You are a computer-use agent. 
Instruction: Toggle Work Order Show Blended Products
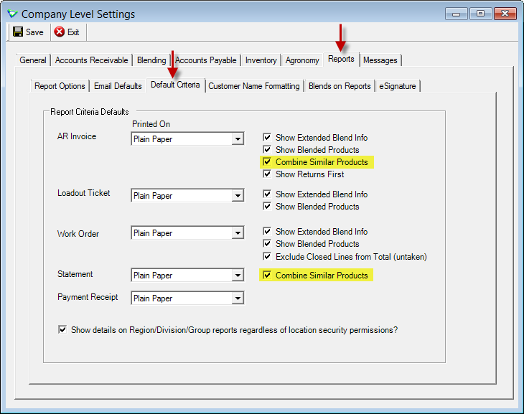pyautogui.click(x=267, y=243)
